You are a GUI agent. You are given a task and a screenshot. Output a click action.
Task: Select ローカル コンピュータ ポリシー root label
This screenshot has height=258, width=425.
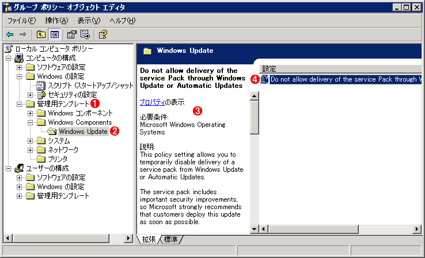point(54,49)
